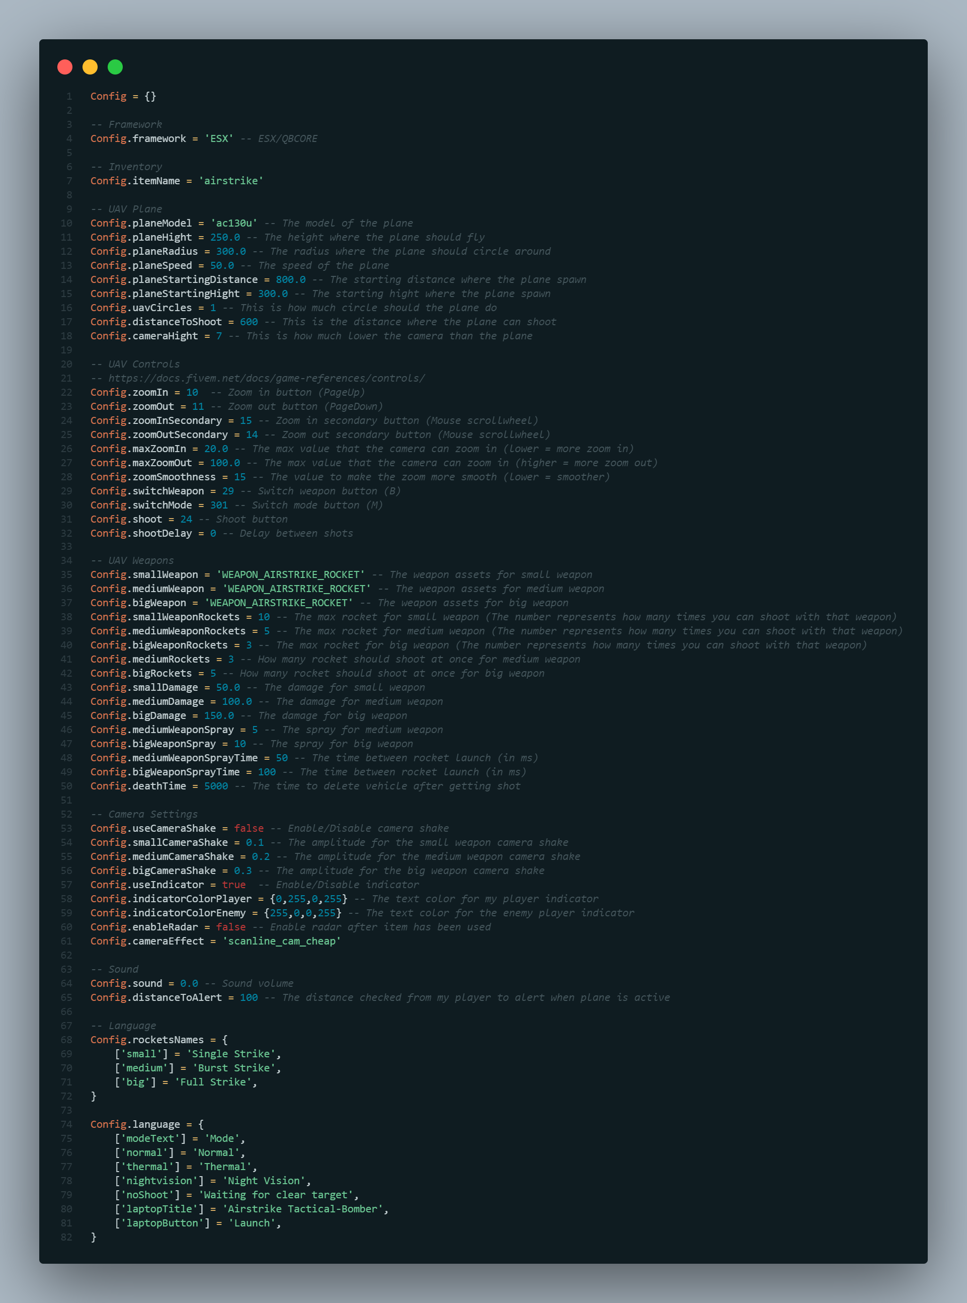The image size is (967, 1303).
Task: Click the deathTime value 5000
Action: click(x=216, y=786)
